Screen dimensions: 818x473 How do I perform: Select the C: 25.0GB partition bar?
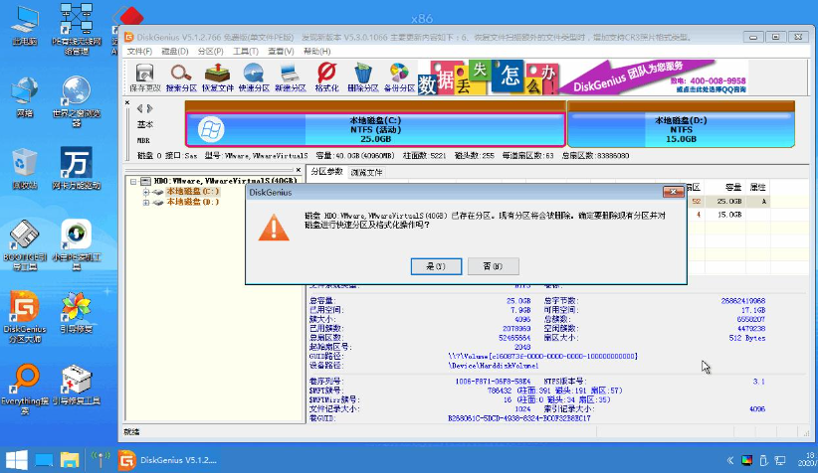click(375, 129)
